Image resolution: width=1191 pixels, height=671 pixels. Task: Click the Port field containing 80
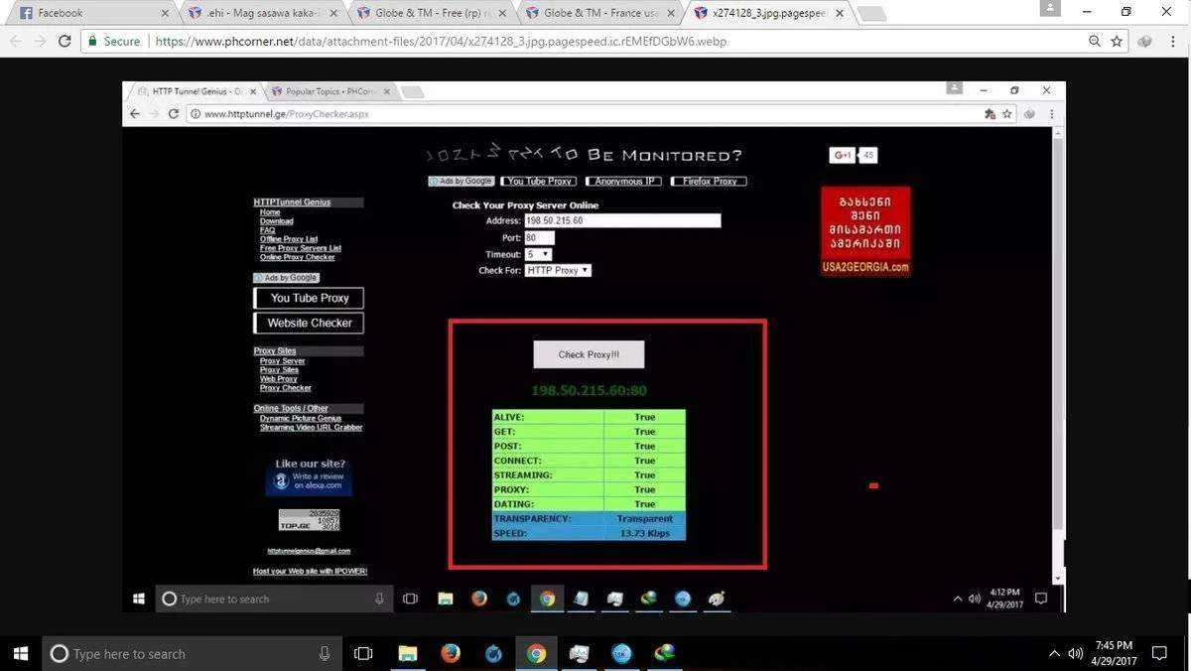pos(539,238)
